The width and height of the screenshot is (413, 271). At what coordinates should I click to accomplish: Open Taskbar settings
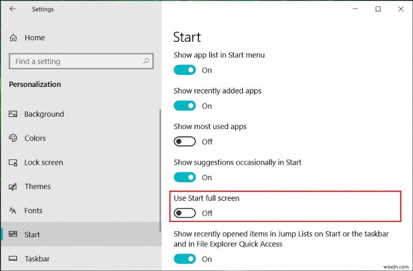pos(81,259)
